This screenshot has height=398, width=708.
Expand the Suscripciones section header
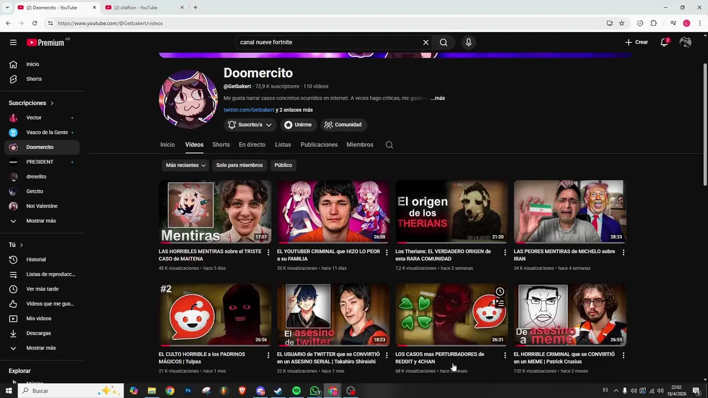[31, 103]
